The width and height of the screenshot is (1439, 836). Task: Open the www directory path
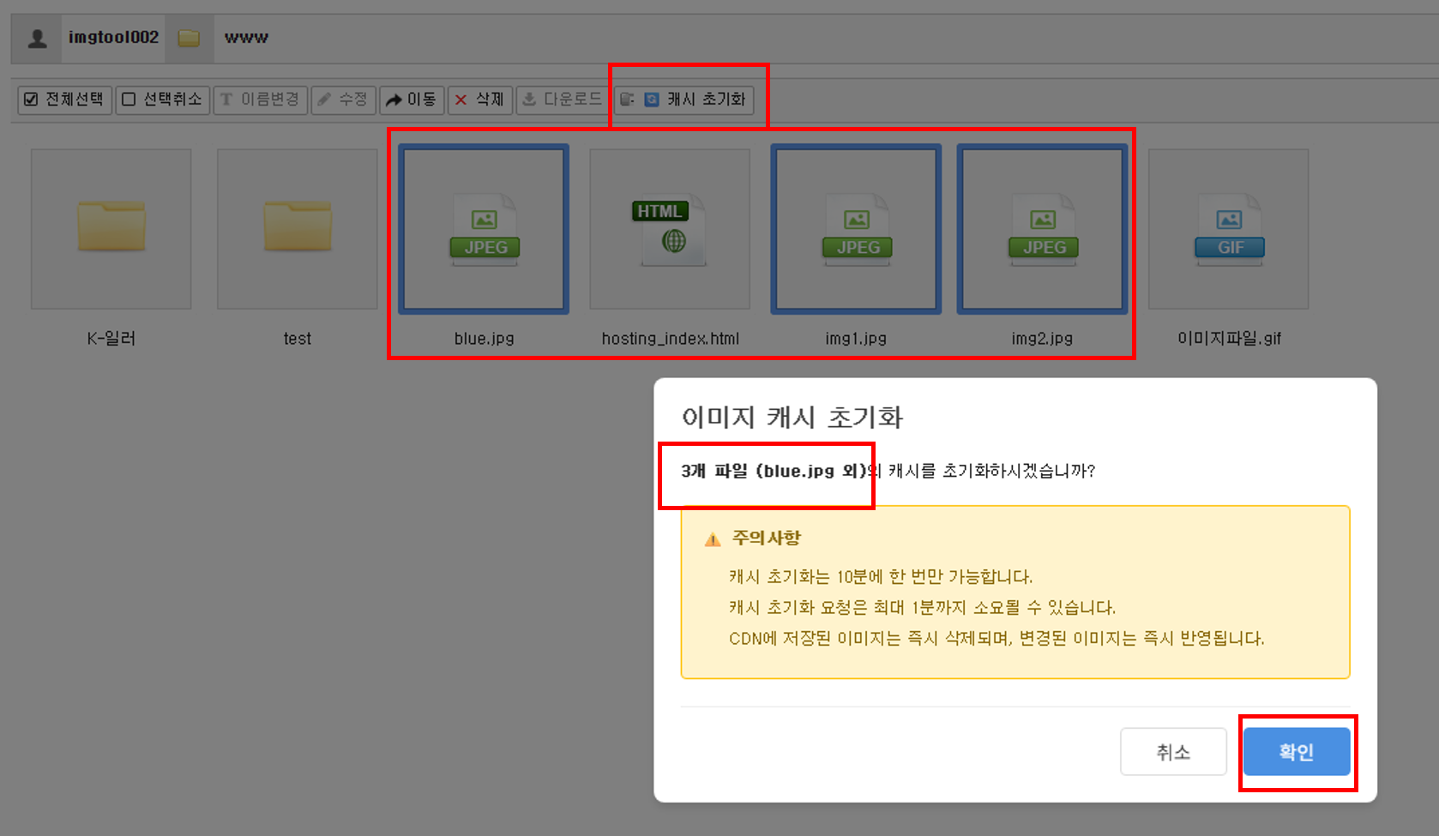245,37
